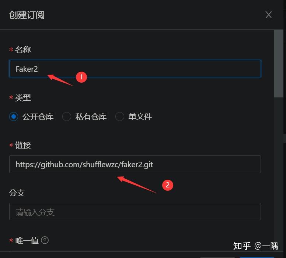Image resolution: width=286 pixels, height=258 pixels.
Task: Click the red arrow pointing at Faker2
Action: [60, 80]
